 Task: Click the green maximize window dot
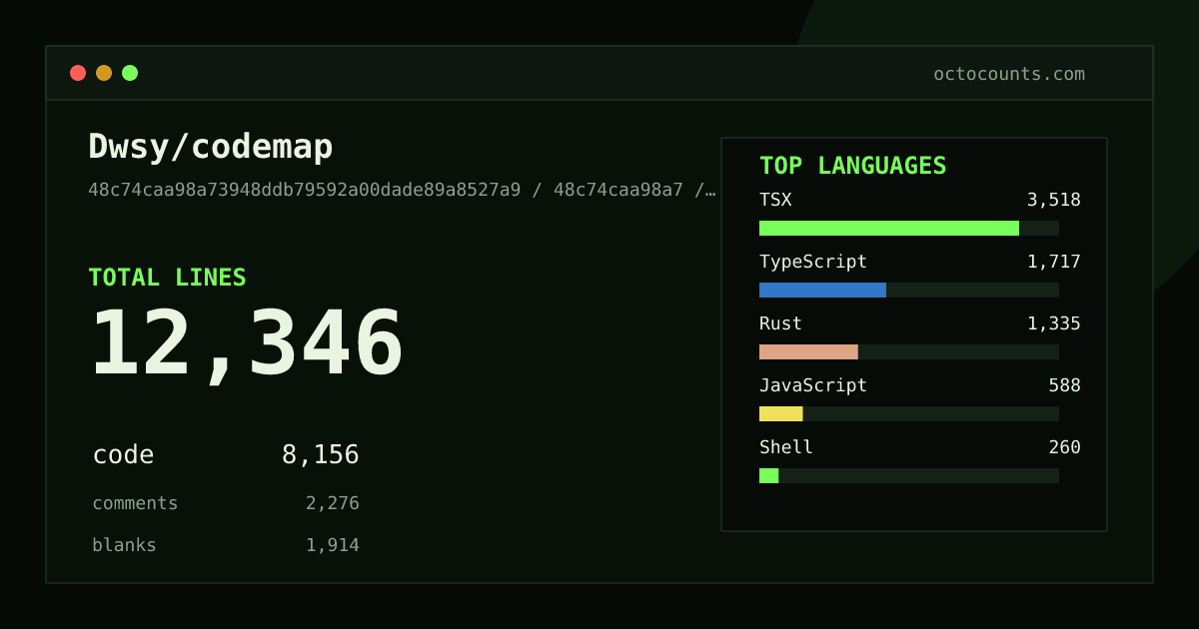click(130, 73)
